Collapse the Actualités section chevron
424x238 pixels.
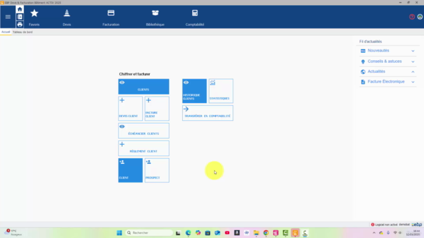click(413, 72)
